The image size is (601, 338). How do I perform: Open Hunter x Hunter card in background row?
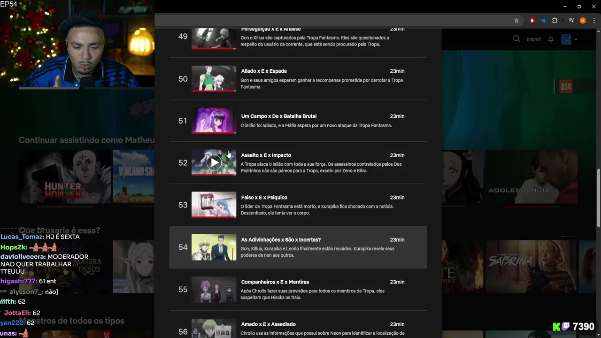point(65,177)
